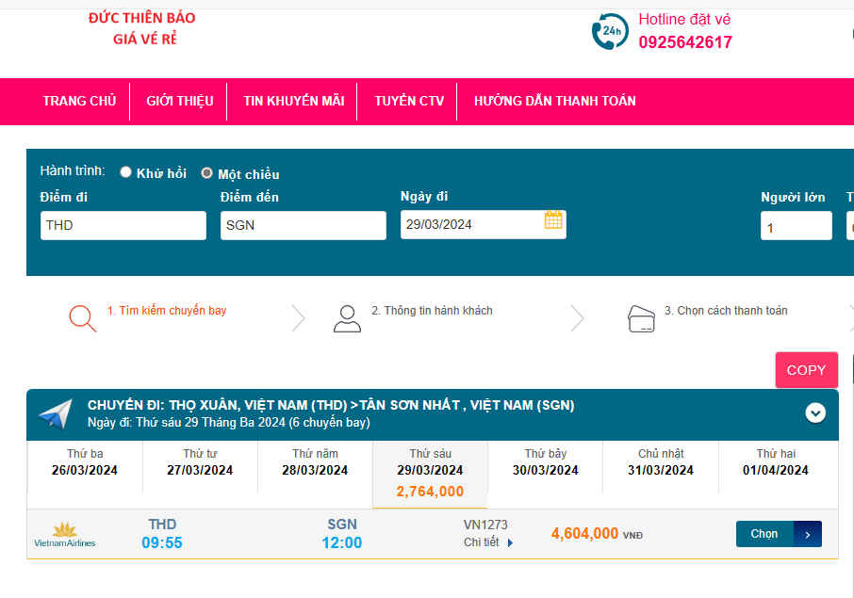Expand Chi tiết for flight VN1273
This screenshot has height=598, width=854.
coord(489,542)
